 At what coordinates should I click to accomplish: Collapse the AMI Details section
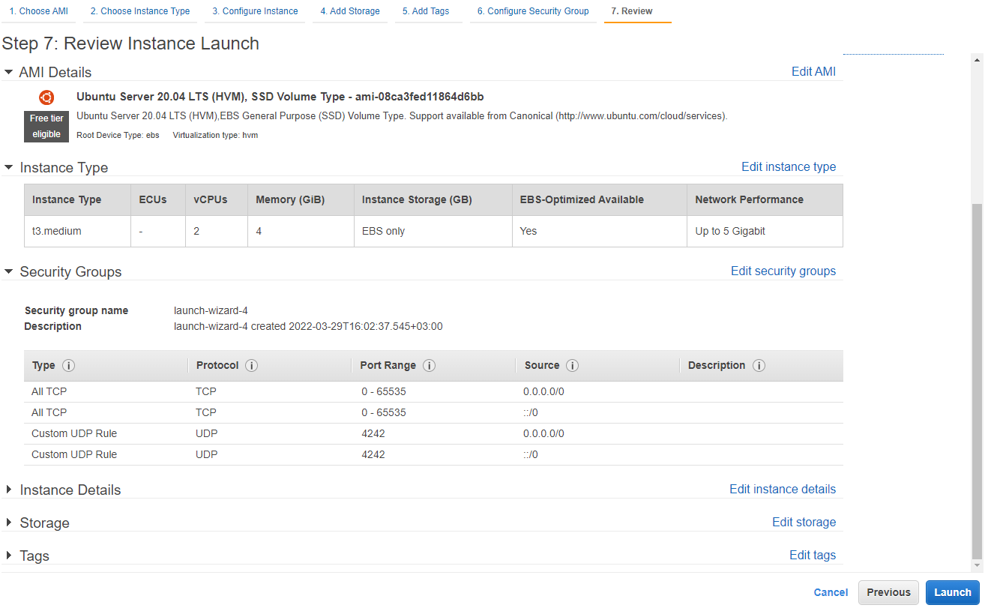pyautogui.click(x=9, y=72)
